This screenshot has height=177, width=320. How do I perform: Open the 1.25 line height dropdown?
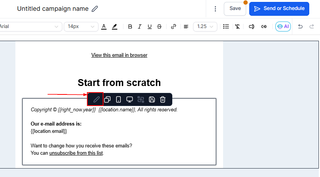point(205,26)
